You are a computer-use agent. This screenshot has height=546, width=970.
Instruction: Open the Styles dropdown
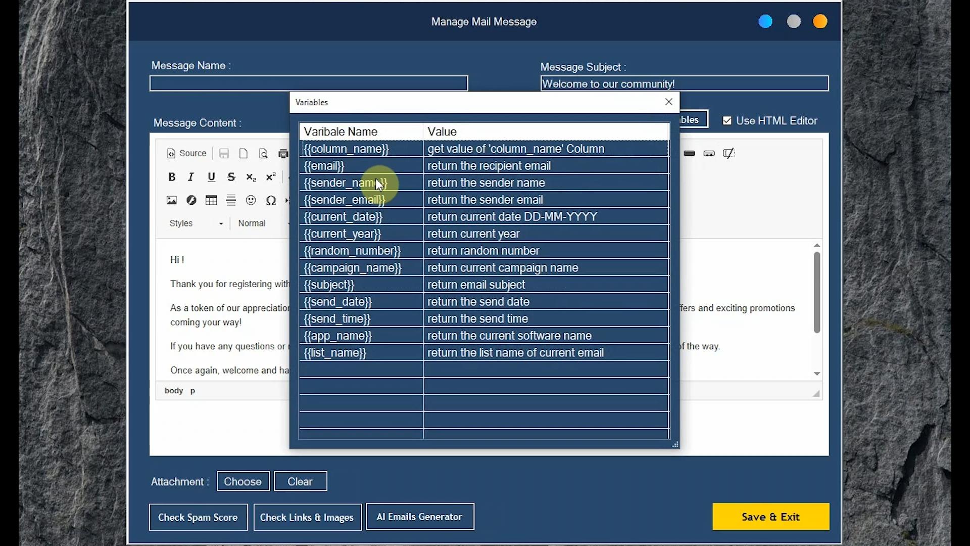(x=195, y=223)
